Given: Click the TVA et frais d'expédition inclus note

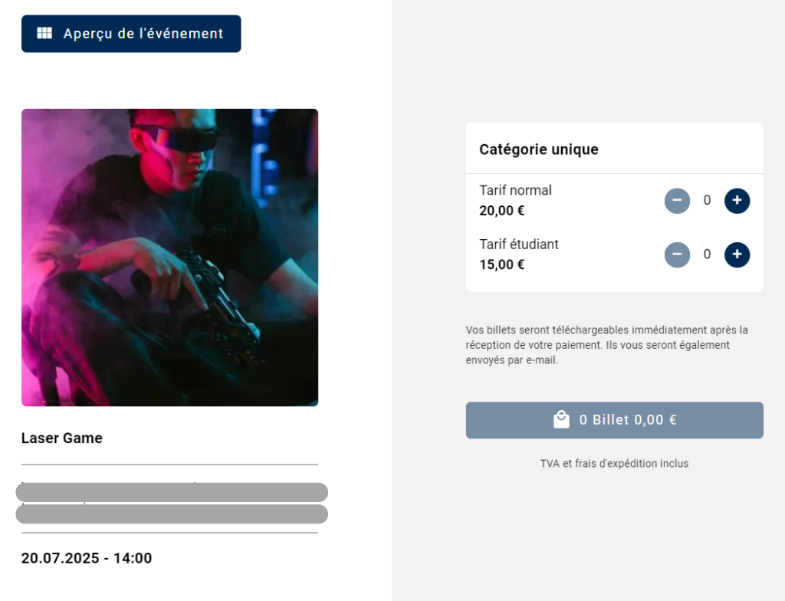Looking at the screenshot, I should pos(614,463).
